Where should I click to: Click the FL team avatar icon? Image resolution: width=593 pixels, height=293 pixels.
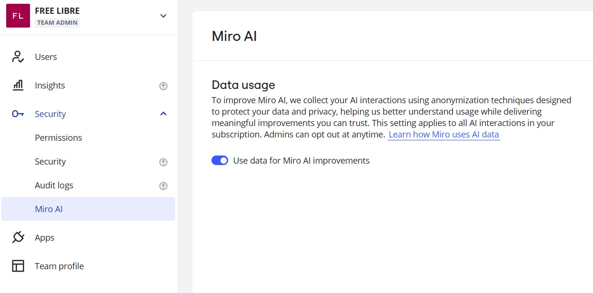pyautogui.click(x=18, y=16)
